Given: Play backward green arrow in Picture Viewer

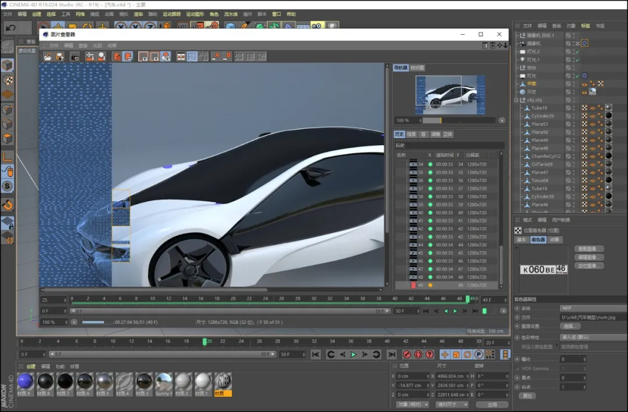Looking at the screenshot, I should pyautogui.click(x=446, y=311).
